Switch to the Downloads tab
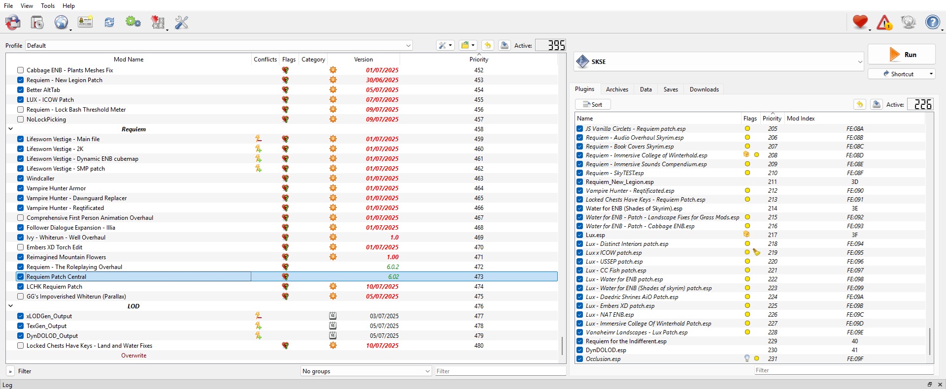Viewport: 946px width, 389px height. point(704,89)
